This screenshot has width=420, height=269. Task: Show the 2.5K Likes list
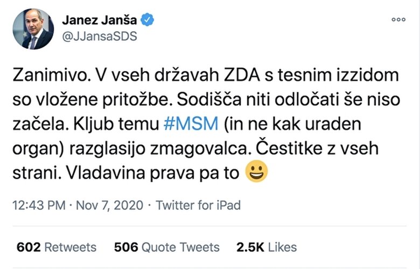(267, 246)
